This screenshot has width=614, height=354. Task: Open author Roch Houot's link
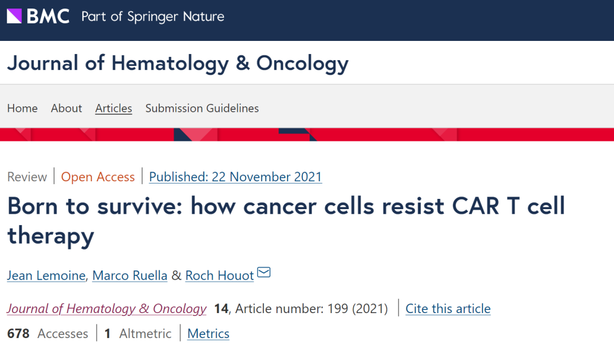219,276
